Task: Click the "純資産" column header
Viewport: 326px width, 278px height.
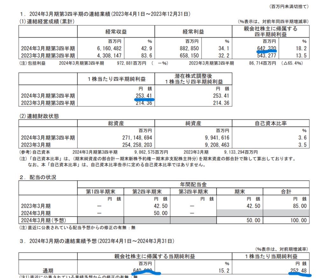Action: tap(193, 123)
